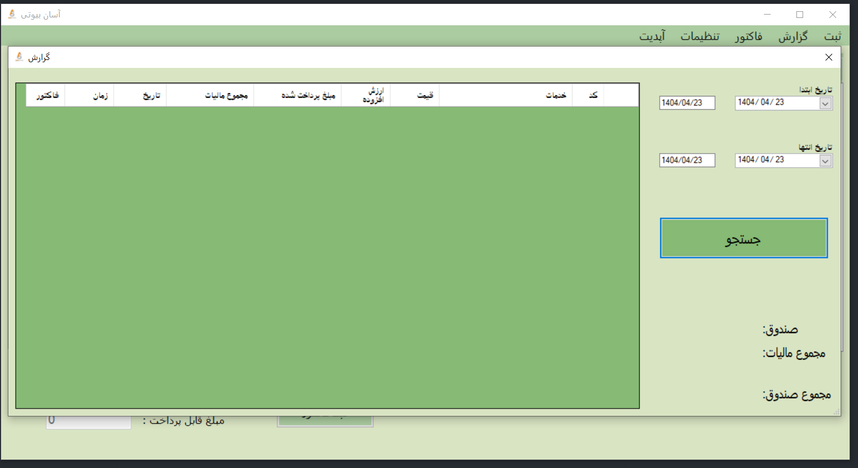The image size is (858, 468).
Task: Click the تاریخ انتها label
Action: [x=815, y=147]
